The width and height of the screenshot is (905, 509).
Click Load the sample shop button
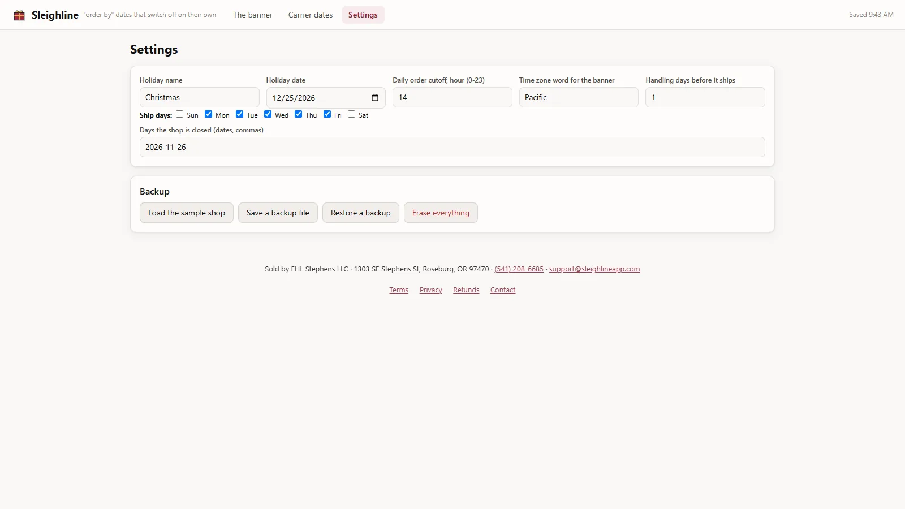pyautogui.click(x=187, y=213)
